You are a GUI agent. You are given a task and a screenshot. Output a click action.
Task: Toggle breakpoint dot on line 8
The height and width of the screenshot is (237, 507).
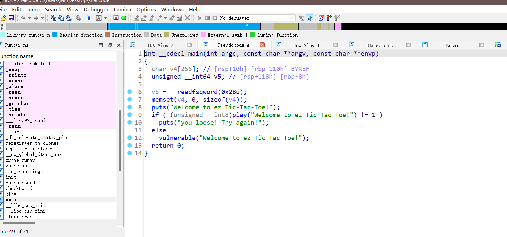(130, 107)
